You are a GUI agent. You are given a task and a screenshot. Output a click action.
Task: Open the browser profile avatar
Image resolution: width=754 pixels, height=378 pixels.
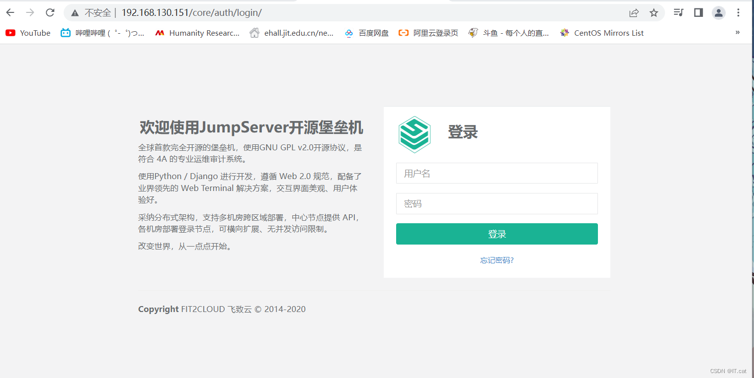(x=719, y=13)
